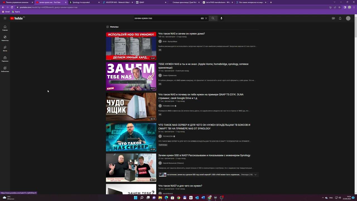Viewport: 357px width, 201px height.
Task: Open Windows search from the taskbar
Action: (x=142, y=198)
